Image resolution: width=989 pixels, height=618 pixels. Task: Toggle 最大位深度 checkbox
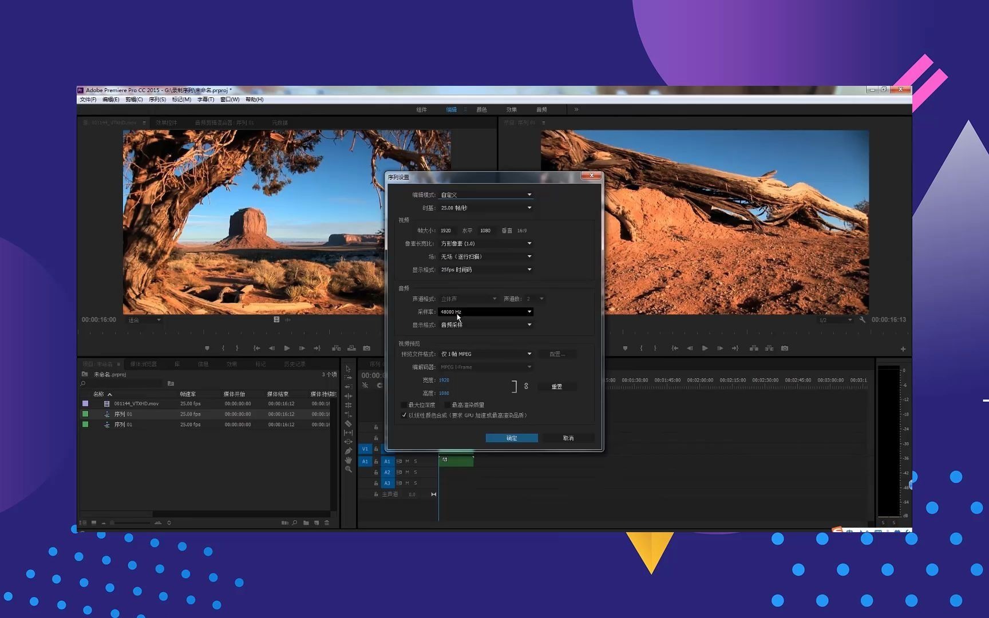[404, 405]
